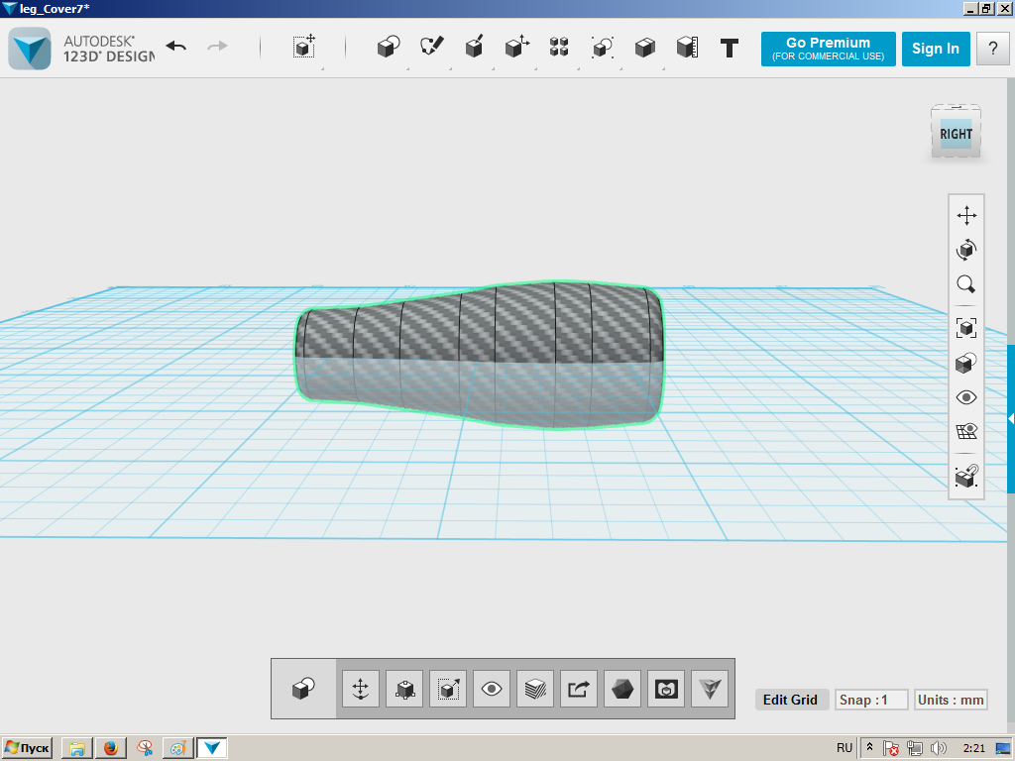
Task: Open the volume speaker tray icon
Action: pyautogui.click(x=938, y=749)
